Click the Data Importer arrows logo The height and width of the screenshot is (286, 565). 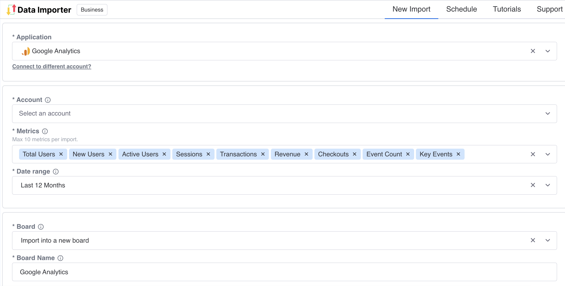11,10
